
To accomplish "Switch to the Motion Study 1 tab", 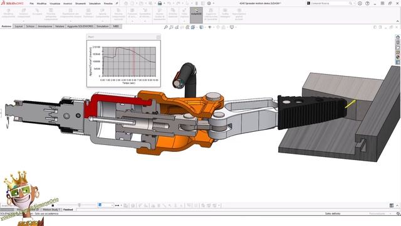I will point(51,210).
